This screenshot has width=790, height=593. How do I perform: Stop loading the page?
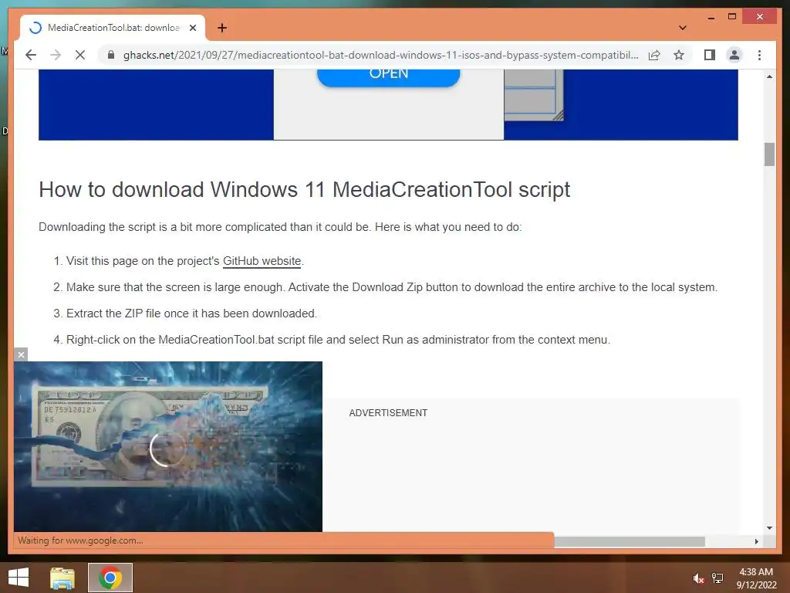(x=80, y=55)
